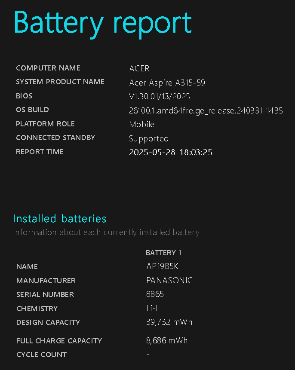Select the Installed batteries section heading
This screenshot has width=295, height=370.
click(59, 218)
